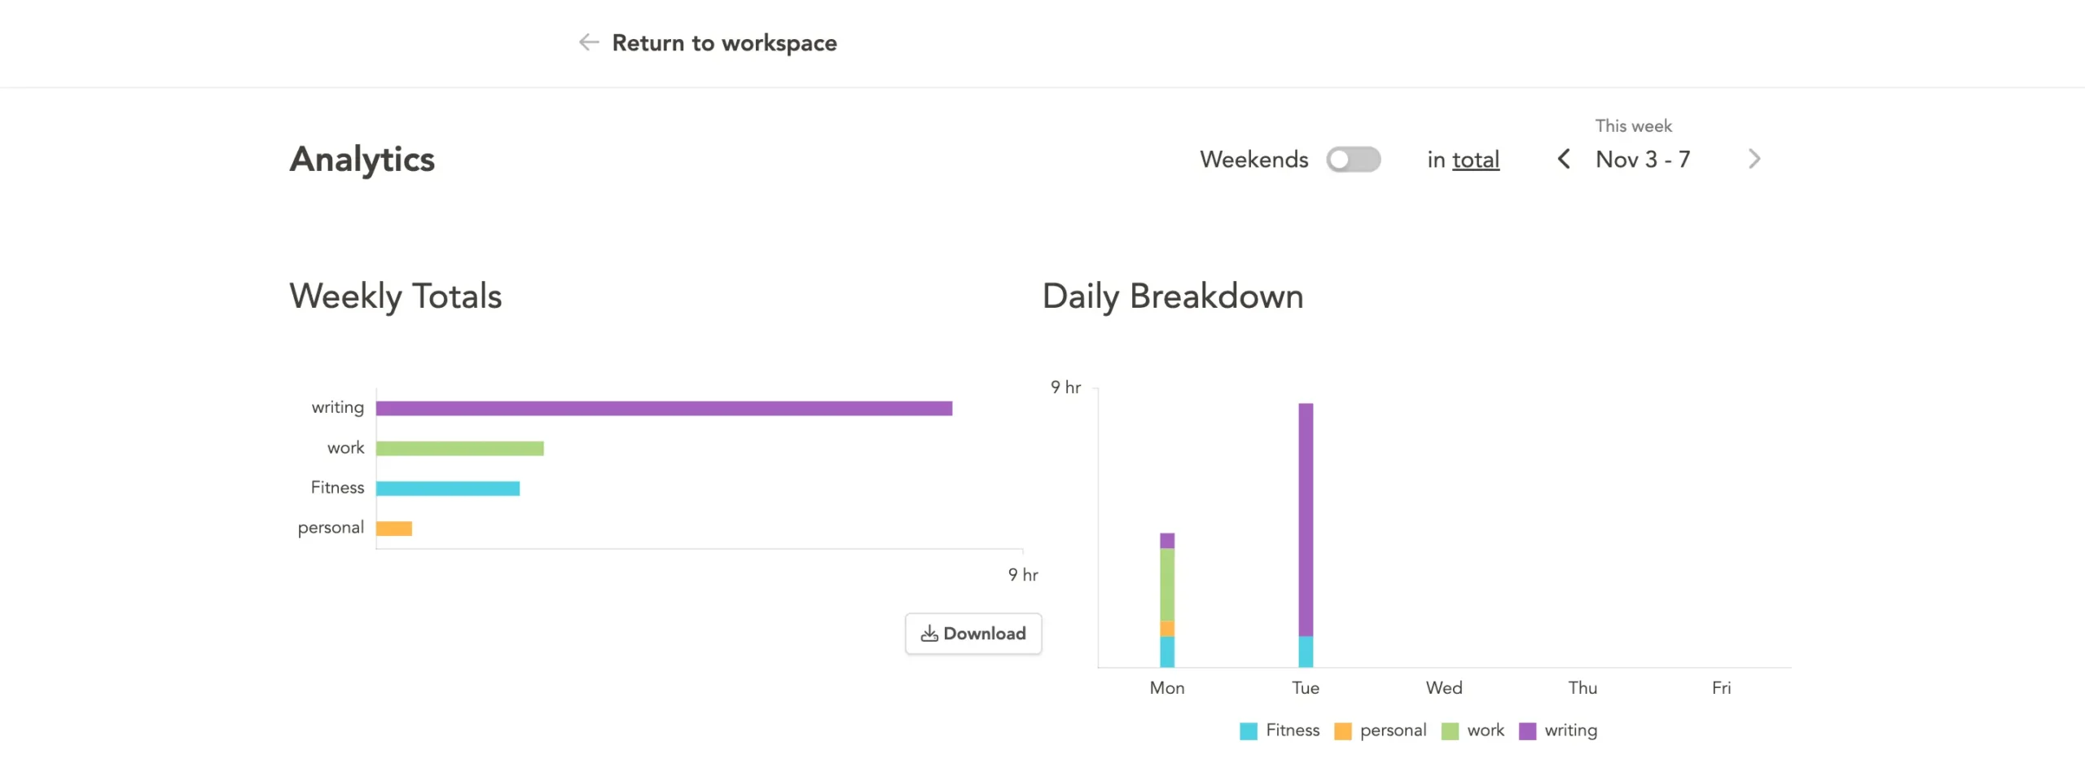Click the This week label above the dates
2085x772 pixels.
click(1634, 125)
